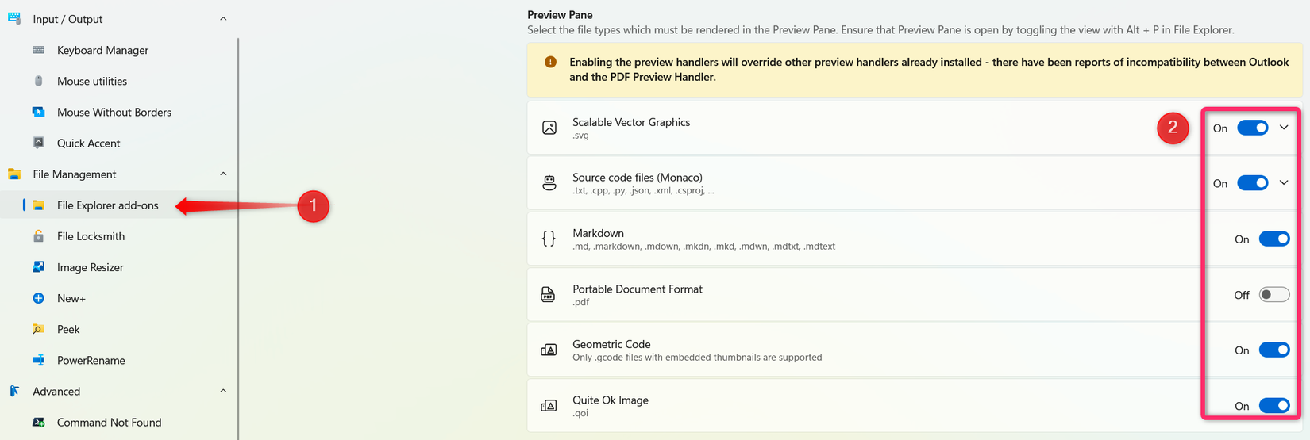This screenshot has height=440, width=1310.
Task: Go to Command Not Found page
Action: pos(109,423)
